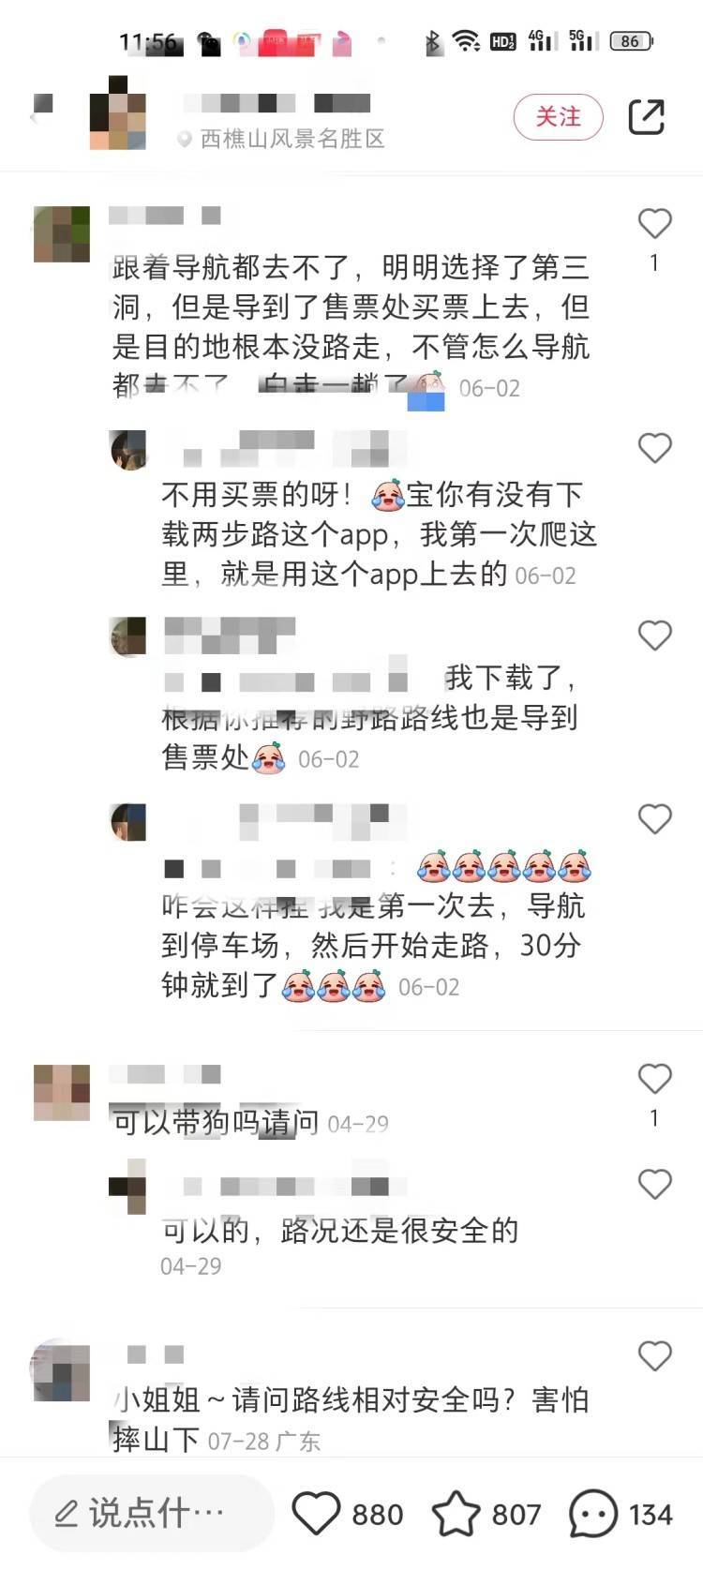Like the comment asking 路线相对安全吗
The image size is (703, 1570).
[x=654, y=1356]
